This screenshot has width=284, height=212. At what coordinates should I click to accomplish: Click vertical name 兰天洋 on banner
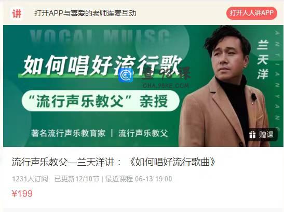262,60
